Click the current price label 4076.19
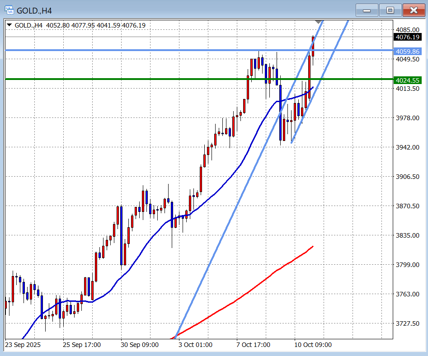Image resolution: width=428 pixels, height=356 pixels. [407, 37]
